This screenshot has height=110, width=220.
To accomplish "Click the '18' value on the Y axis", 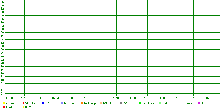I will click(x=2, y=66).
